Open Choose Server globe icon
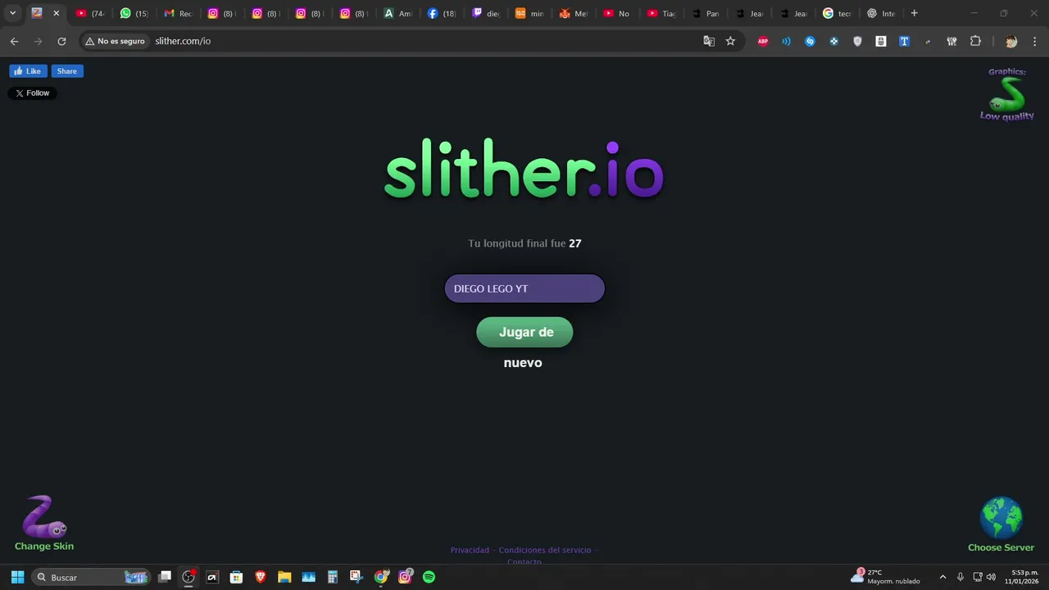Screen dimensions: 1049x590 coord(1001,524)
